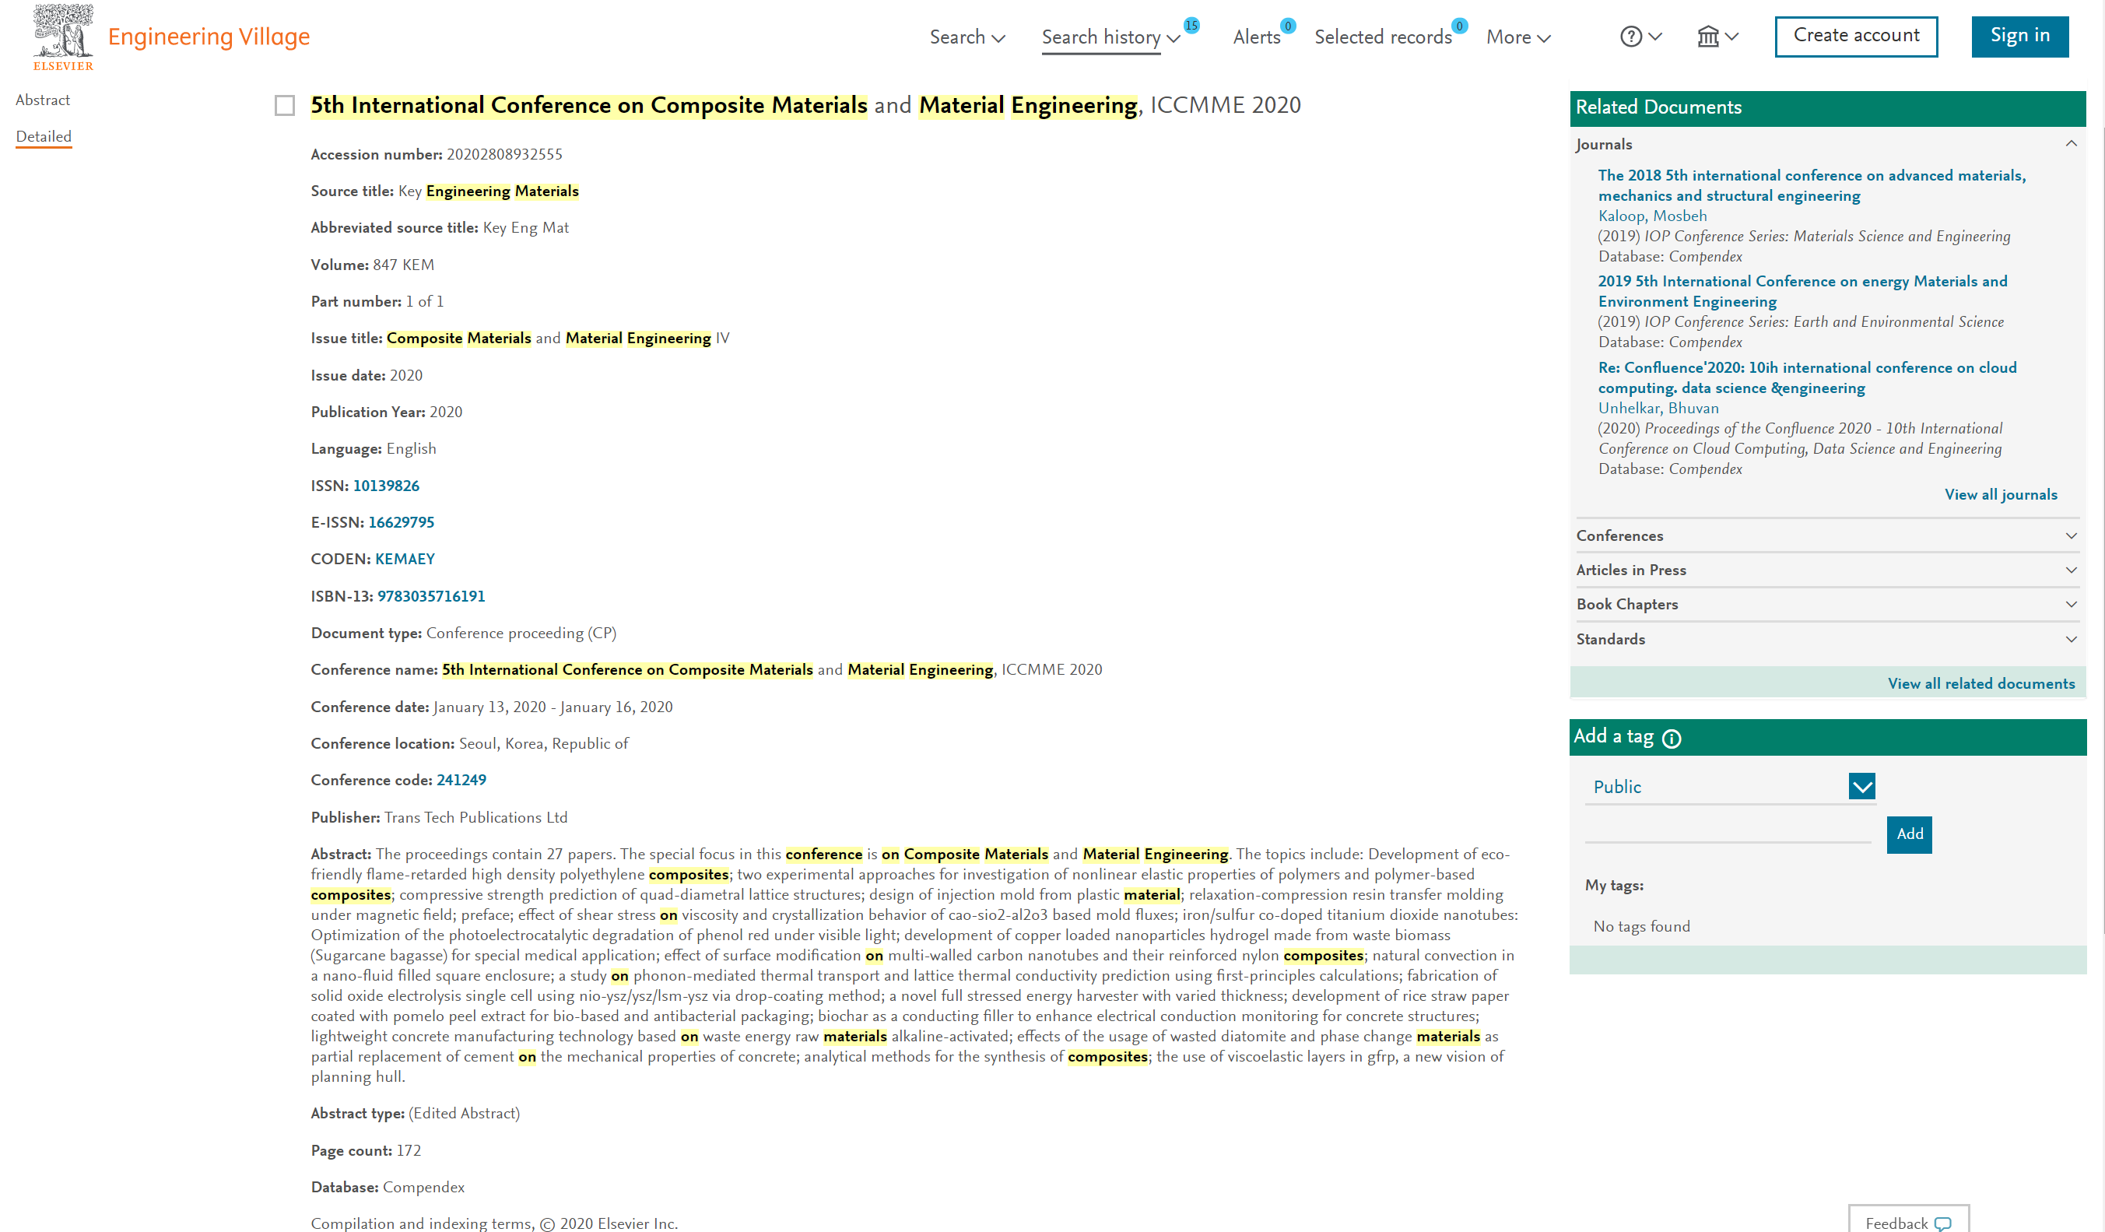Click Engineering Village home link
This screenshot has height=1232, width=2105.
[x=209, y=36]
